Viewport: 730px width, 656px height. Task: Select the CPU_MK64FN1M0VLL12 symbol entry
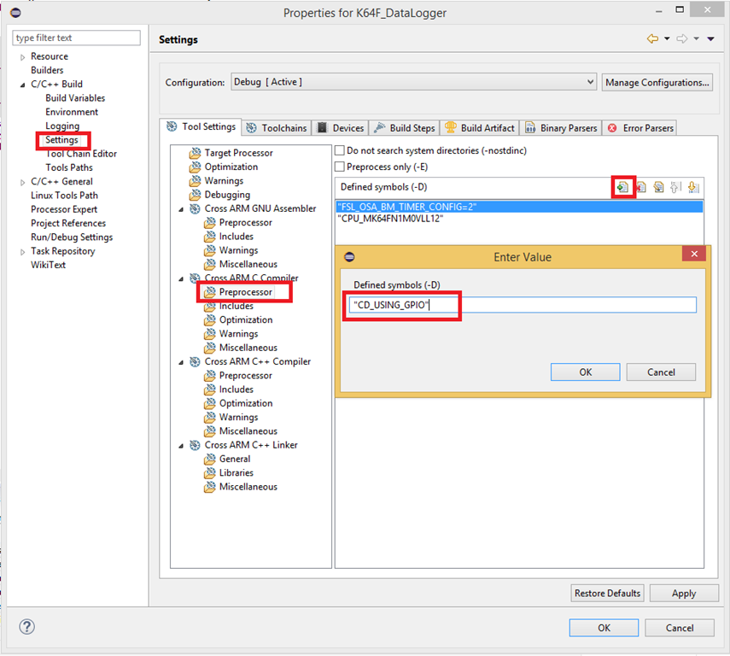pyautogui.click(x=391, y=219)
